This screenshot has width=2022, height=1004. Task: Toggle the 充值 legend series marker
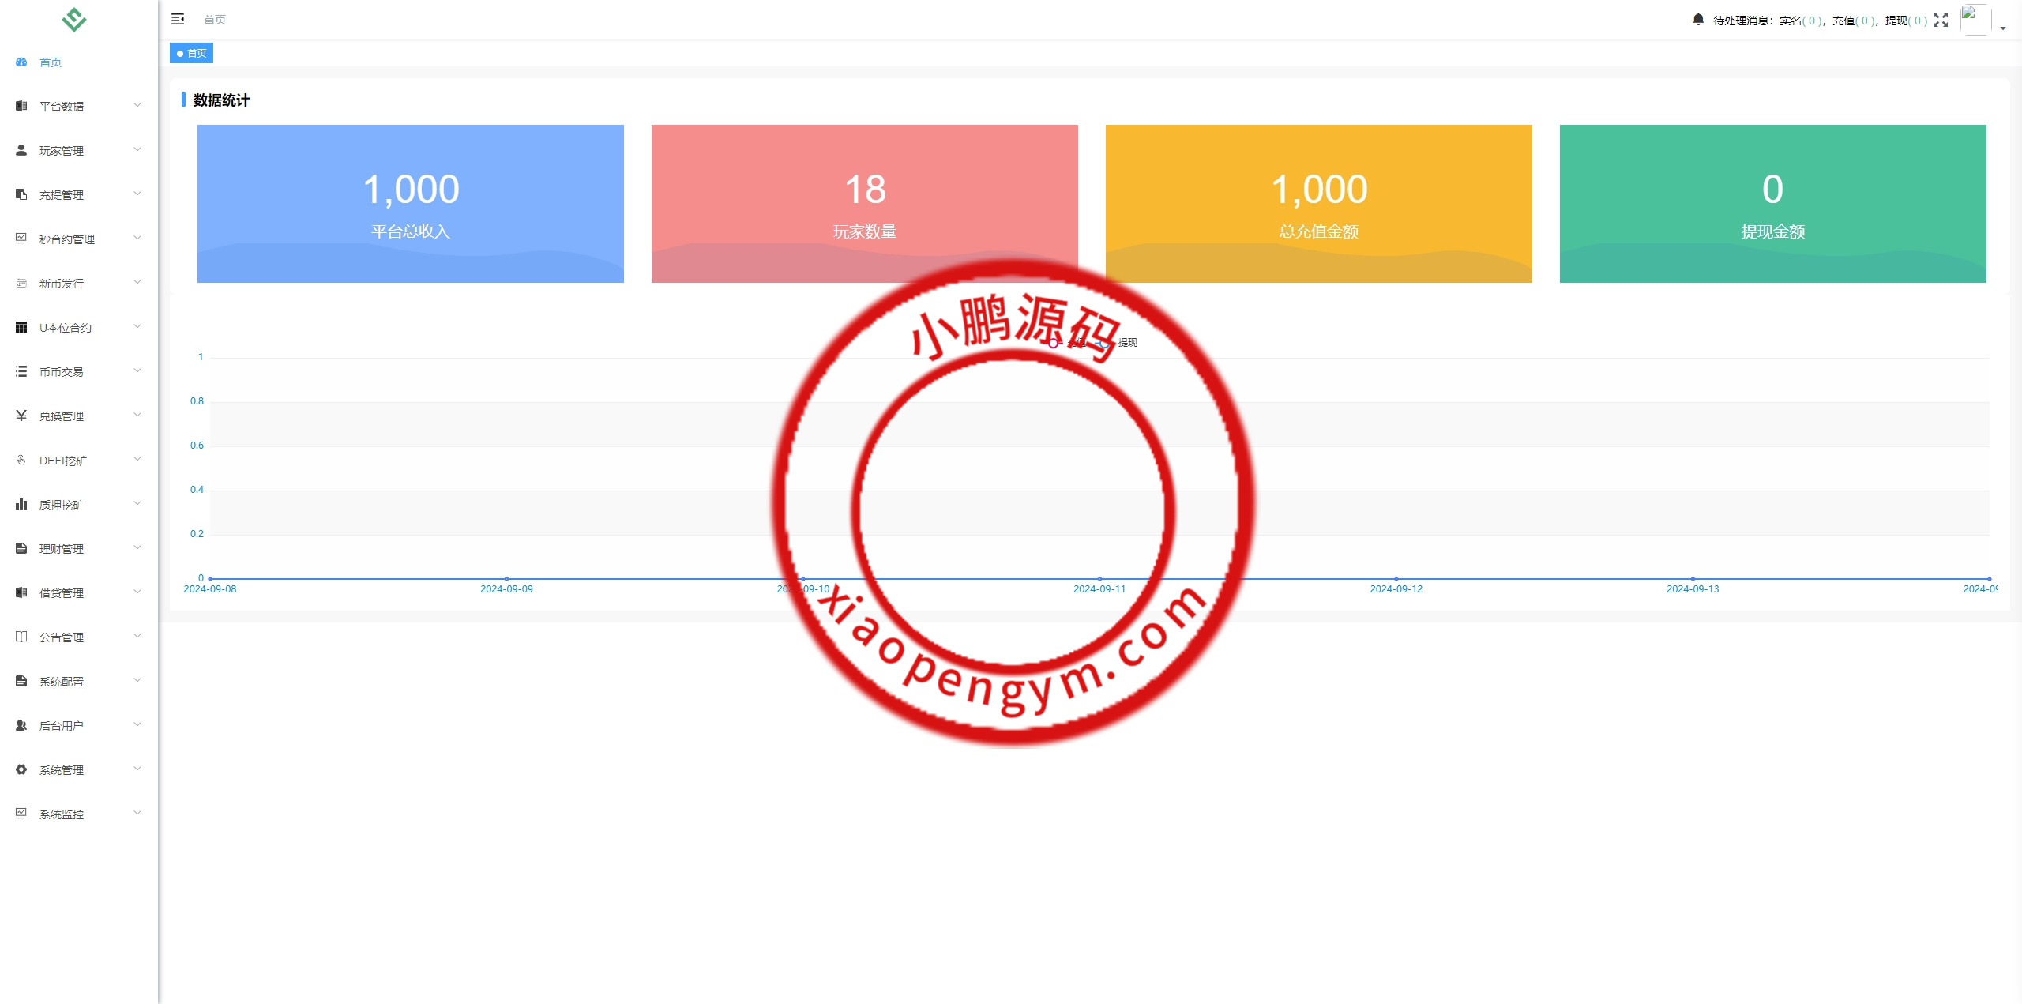pyautogui.click(x=1054, y=343)
